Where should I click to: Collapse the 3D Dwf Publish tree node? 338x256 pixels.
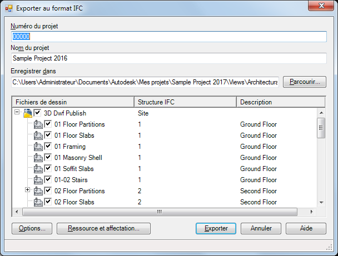[17, 113]
